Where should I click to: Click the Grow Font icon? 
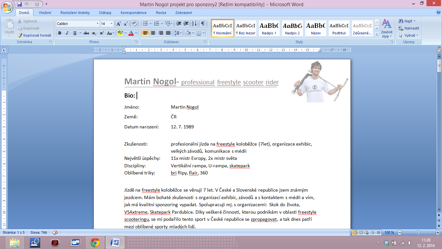click(118, 24)
